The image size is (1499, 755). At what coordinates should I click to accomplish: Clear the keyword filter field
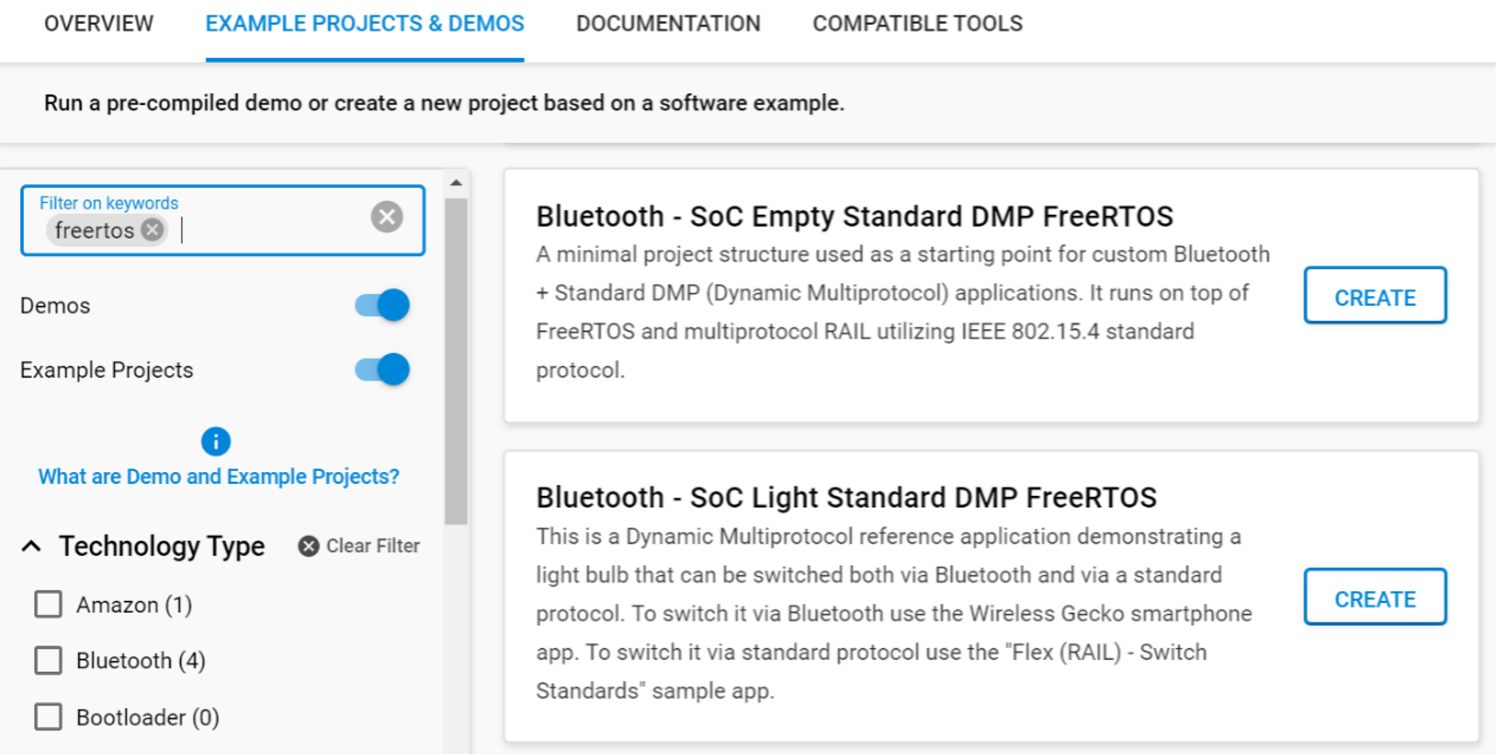coord(387,217)
